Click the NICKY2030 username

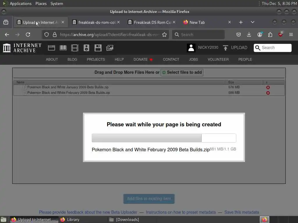coord(208,47)
